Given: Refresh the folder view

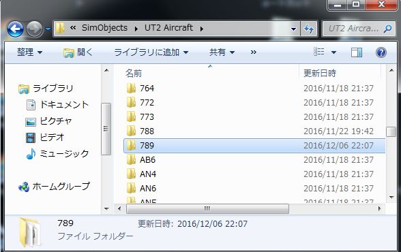Looking at the screenshot, I should pyautogui.click(x=309, y=29).
